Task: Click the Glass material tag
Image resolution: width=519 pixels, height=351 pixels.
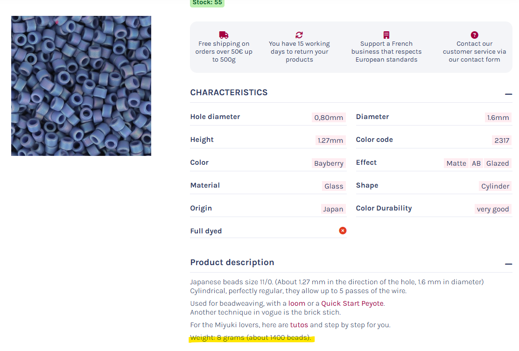Action: [x=334, y=186]
